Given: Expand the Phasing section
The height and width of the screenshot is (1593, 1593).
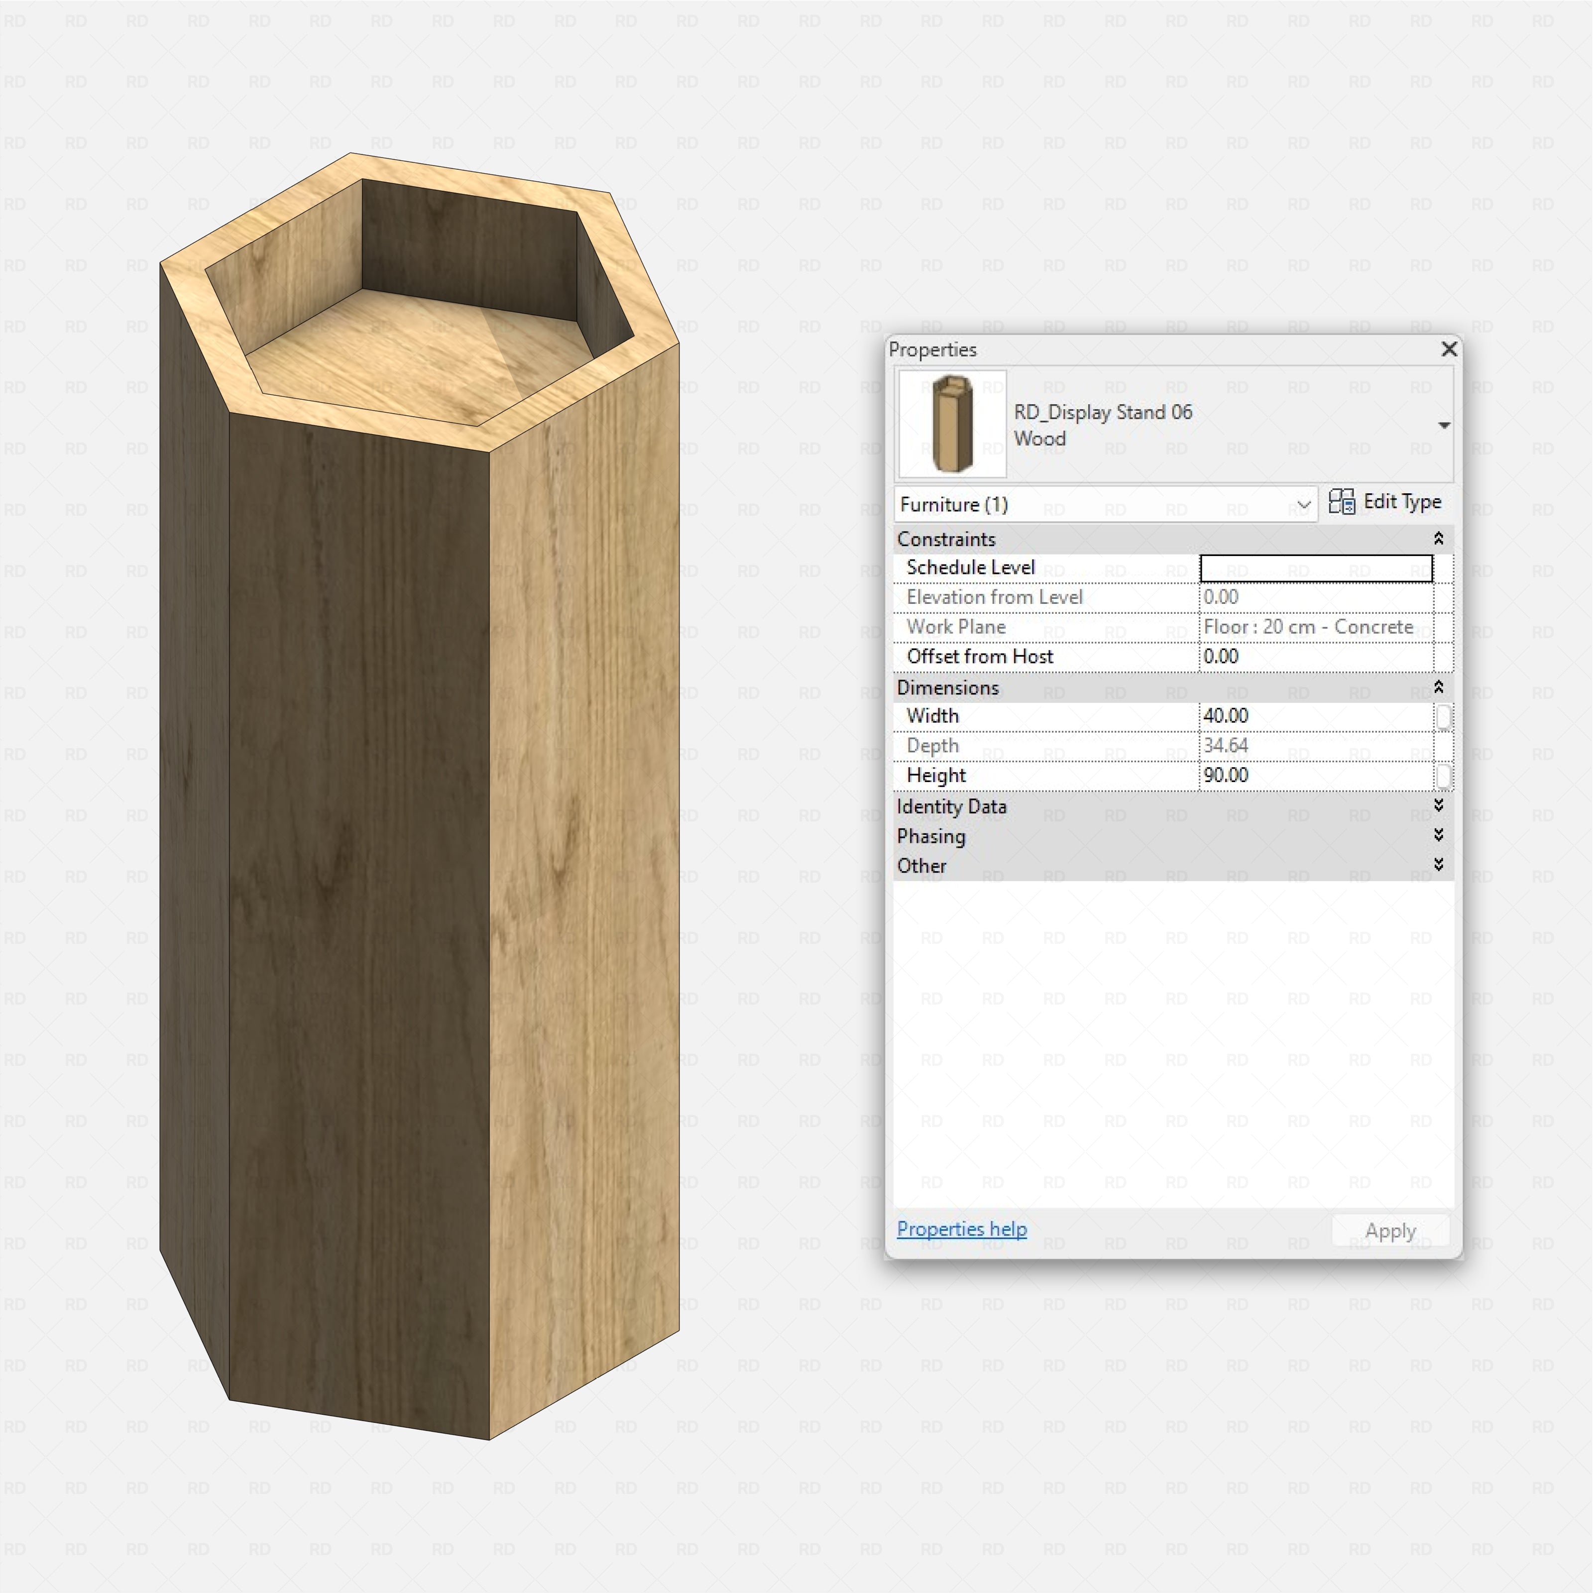Looking at the screenshot, I should (1438, 835).
